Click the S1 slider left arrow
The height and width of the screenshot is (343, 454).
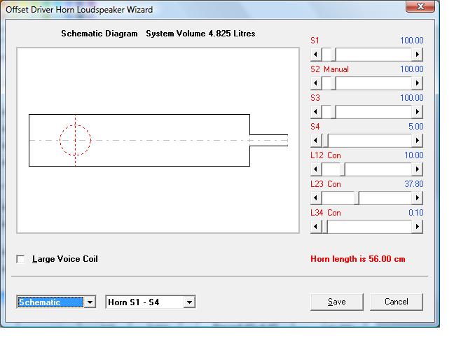click(316, 55)
